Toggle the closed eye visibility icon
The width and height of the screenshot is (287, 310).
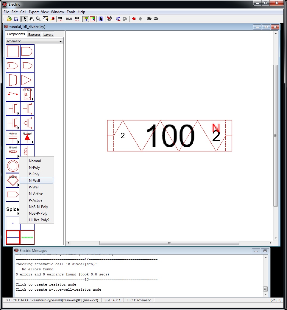point(156,19)
